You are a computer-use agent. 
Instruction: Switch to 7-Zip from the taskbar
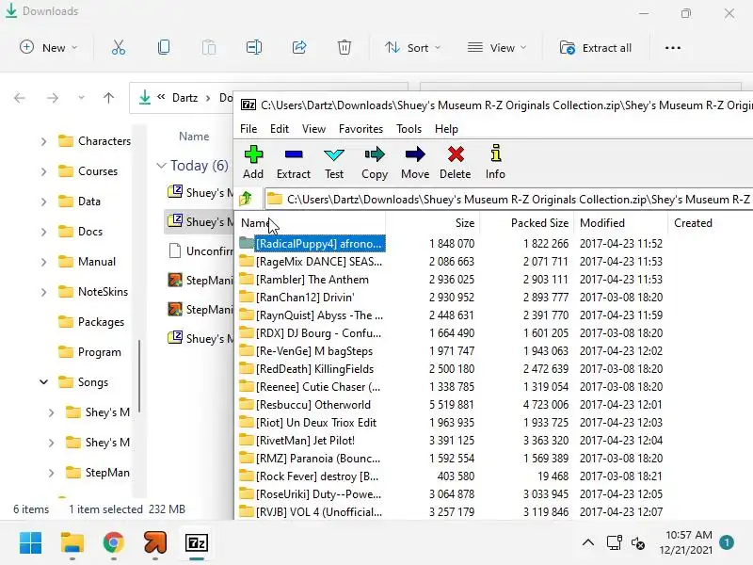pos(197,543)
